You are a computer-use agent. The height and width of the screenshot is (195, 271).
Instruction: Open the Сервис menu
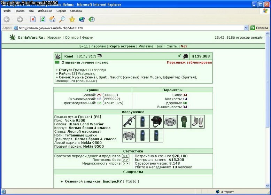pyautogui.click(x=61, y=11)
